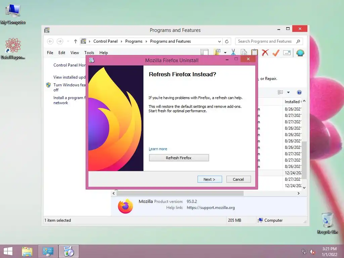The image size is (344, 258).
Task: Open the view options dropdown arrow
Action: (288, 92)
